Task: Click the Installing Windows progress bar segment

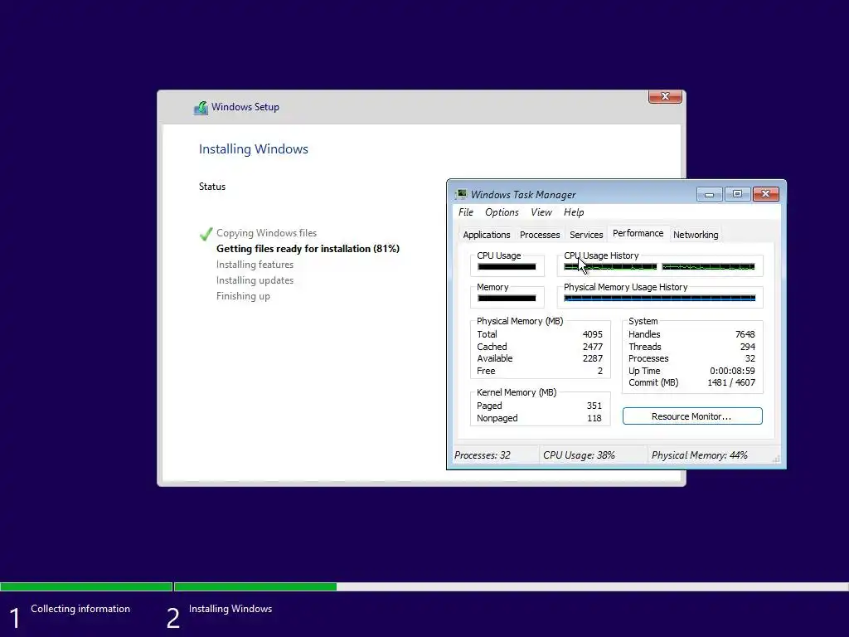Action: [x=511, y=586]
